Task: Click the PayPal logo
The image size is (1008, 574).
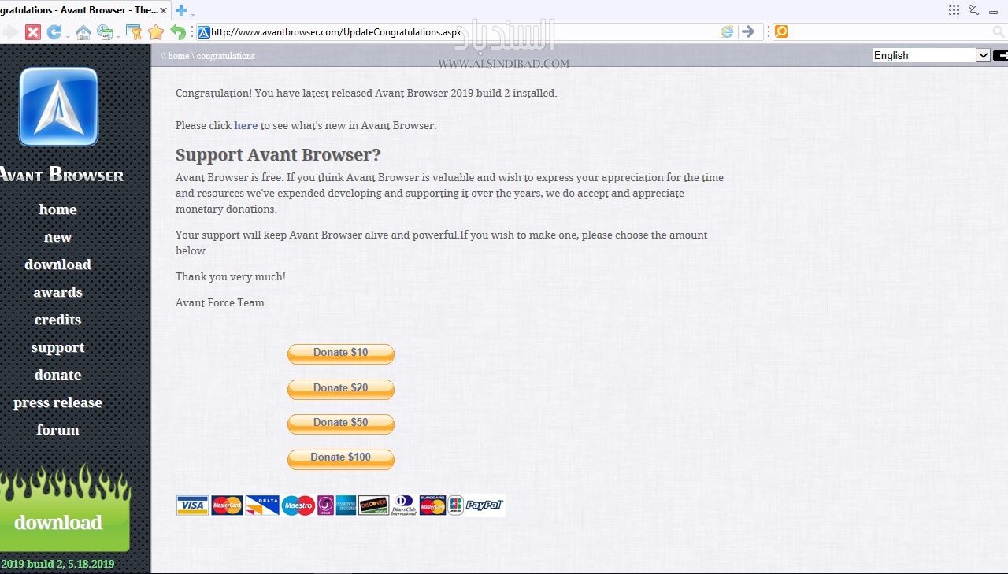Action: 484,505
